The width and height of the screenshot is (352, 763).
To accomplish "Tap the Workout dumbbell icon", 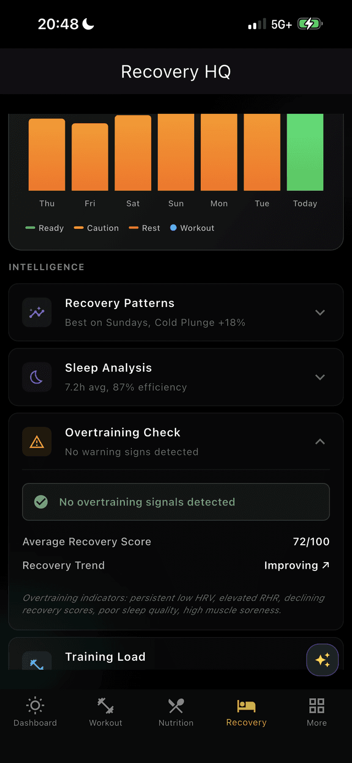I will click(x=105, y=705).
